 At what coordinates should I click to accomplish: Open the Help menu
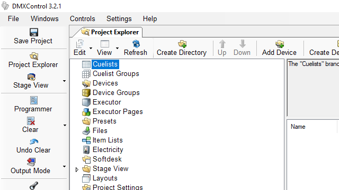(150, 19)
